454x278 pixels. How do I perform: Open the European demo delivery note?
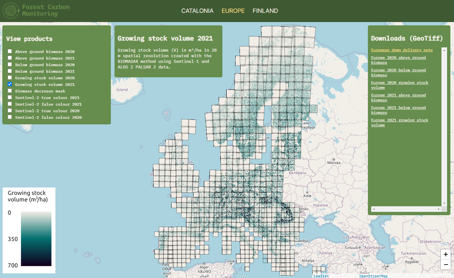(x=402, y=50)
